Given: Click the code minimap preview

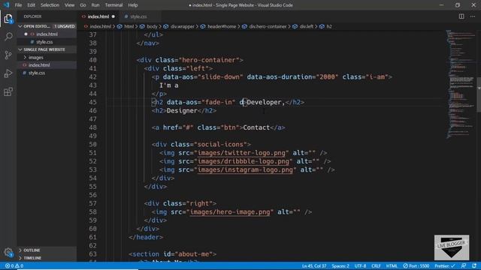Looking at the screenshot, I should [460, 84].
